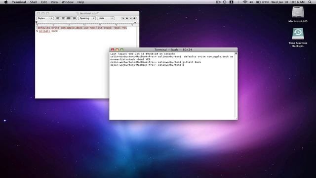Open the Terminal application menu
This screenshot has width=316, height=178.
(19, 2)
